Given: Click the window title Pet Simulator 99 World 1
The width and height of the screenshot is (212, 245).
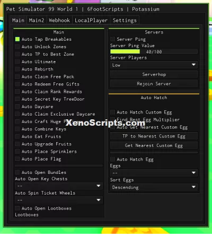Looking at the screenshot, I should 42,9.
